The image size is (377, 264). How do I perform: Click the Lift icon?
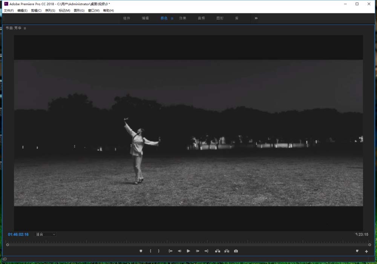pyautogui.click(x=218, y=251)
